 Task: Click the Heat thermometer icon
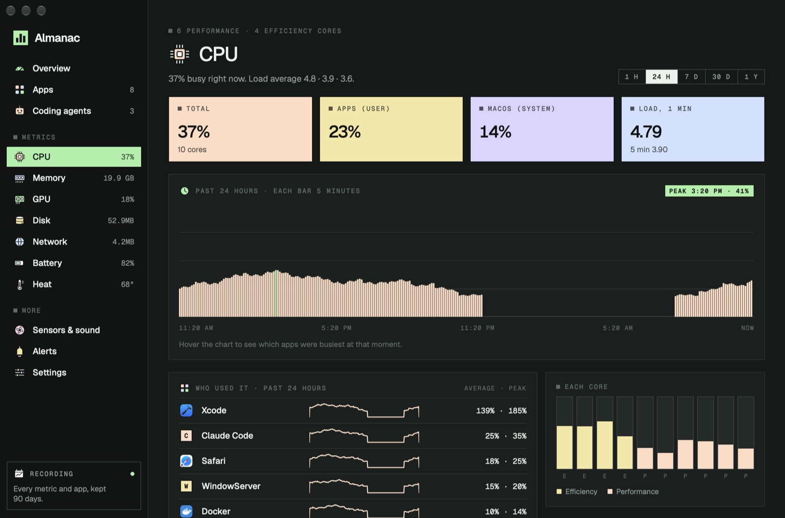coord(20,284)
